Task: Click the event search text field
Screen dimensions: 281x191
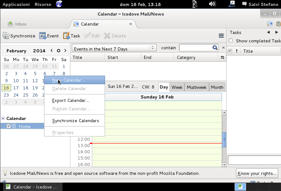Action: point(195,48)
